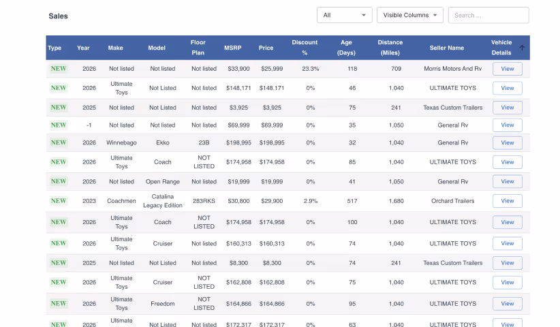Click the NEW badge in the Morris Motors row
The height and width of the screenshot is (327, 560).
(59, 69)
